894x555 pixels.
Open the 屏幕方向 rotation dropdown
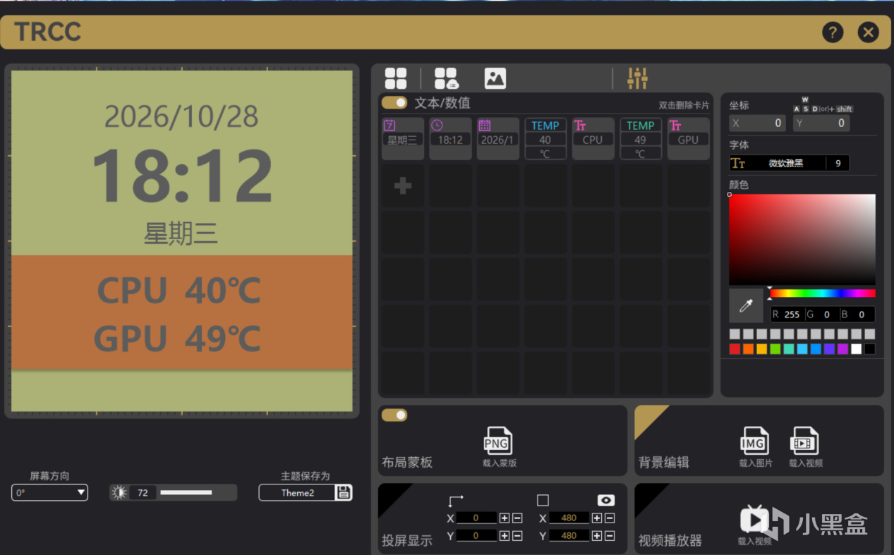(x=49, y=492)
